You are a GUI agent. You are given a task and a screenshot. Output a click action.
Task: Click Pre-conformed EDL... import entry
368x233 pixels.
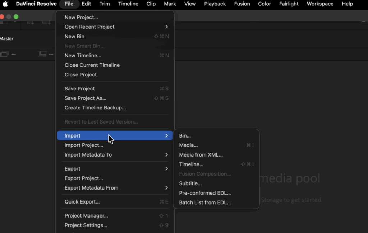click(205, 193)
